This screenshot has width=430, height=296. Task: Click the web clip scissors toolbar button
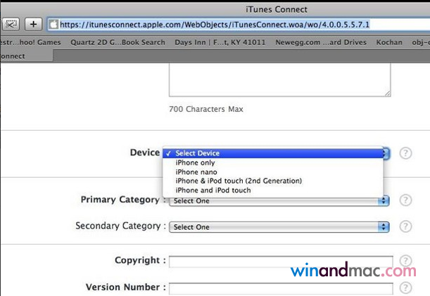point(11,25)
